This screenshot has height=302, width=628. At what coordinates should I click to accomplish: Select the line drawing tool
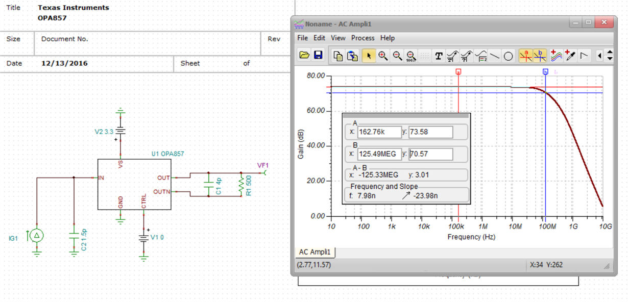coord(494,56)
